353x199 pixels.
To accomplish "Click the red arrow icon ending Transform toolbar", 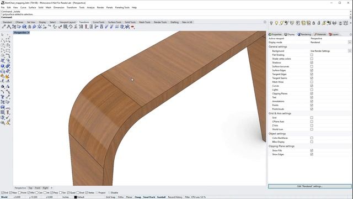I will coord(133,27).
